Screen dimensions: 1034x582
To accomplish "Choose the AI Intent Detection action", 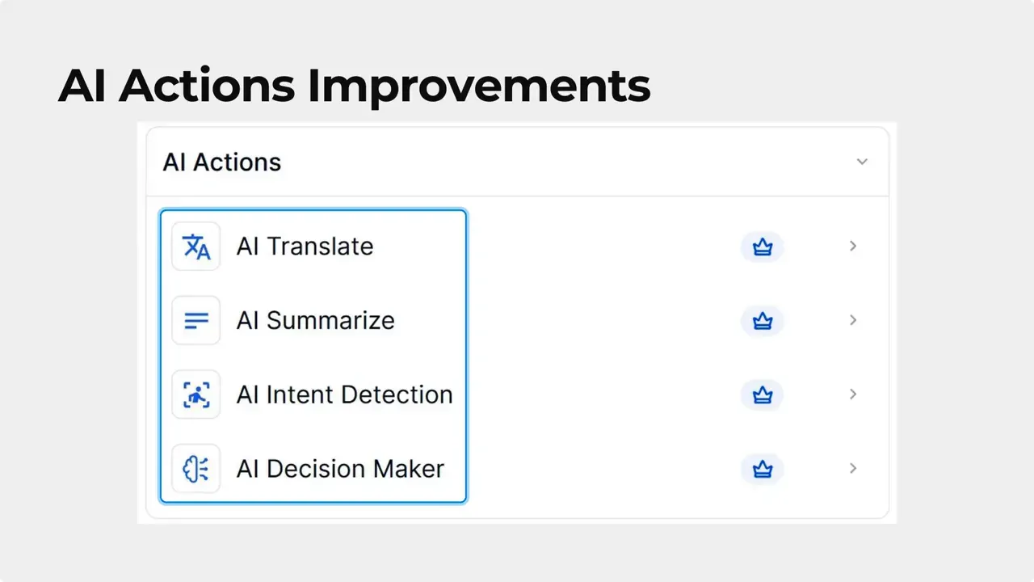I will [344, 394].
